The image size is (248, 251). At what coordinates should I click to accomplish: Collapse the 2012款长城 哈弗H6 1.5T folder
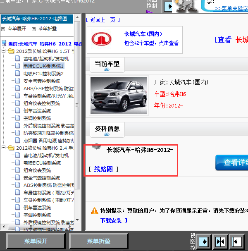pos(3,51)
